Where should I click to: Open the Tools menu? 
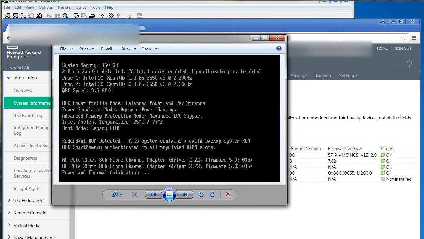point(95,7)
